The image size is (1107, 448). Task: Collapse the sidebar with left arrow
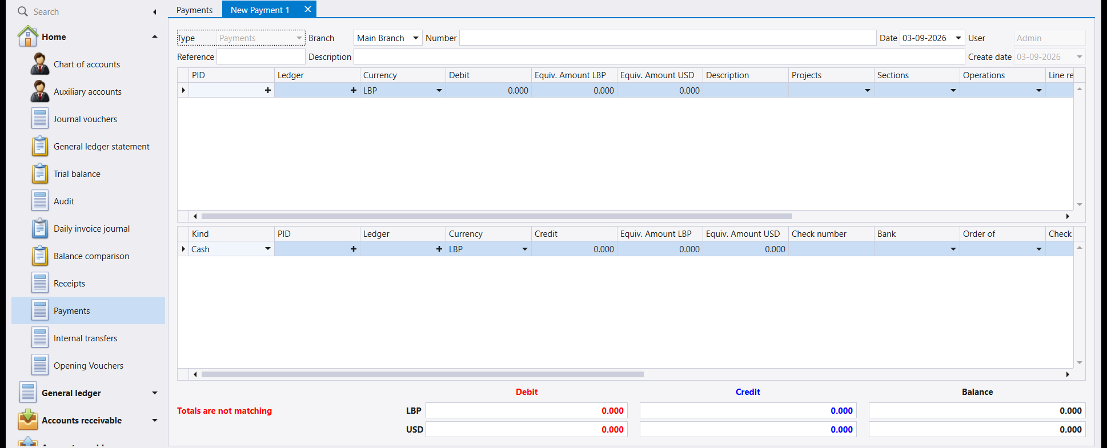tap(154, 12)
